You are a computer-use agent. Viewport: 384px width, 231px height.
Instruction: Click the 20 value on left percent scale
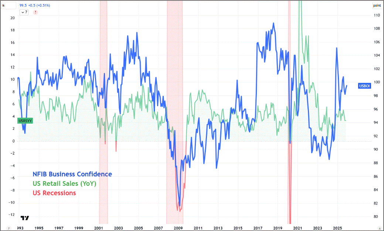tap(13, 18)
